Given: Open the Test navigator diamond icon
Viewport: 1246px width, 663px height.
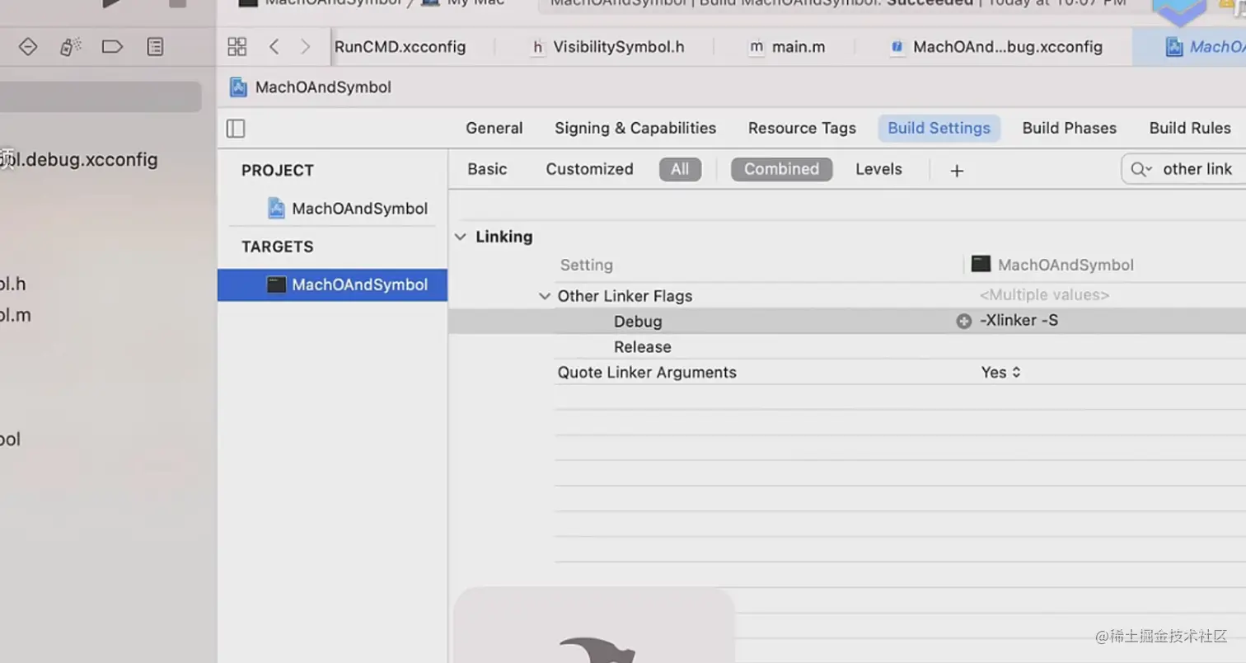Looking at the screenshot, I should pos(28,47).
